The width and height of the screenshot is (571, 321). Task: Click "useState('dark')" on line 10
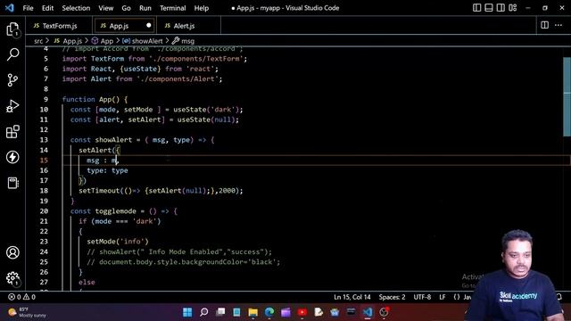point(206,110)
